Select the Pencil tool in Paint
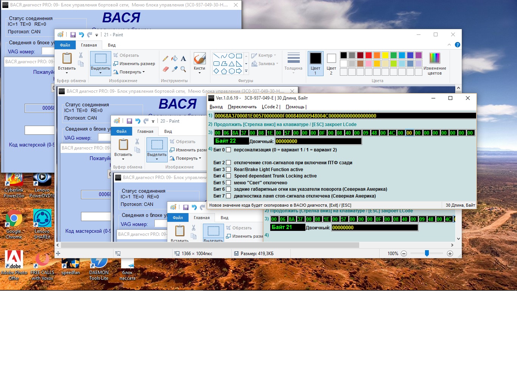 tap(165, 59)
